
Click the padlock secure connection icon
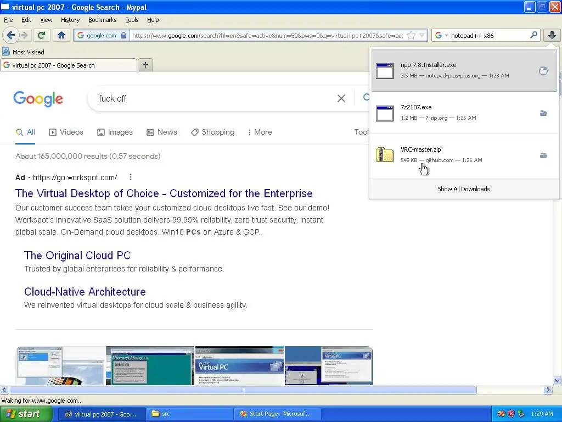[123, 35]
